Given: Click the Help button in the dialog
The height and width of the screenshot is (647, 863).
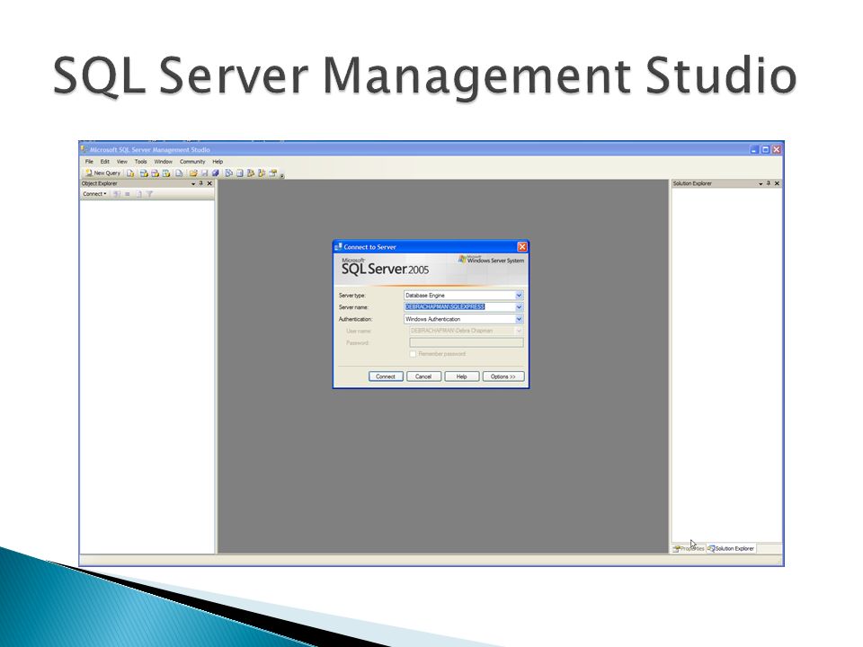Looking at the screenshot, I should tap(461, 377).
